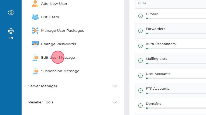
Task: Click the Domains green check icon
Action: click(x=140, y=106)
